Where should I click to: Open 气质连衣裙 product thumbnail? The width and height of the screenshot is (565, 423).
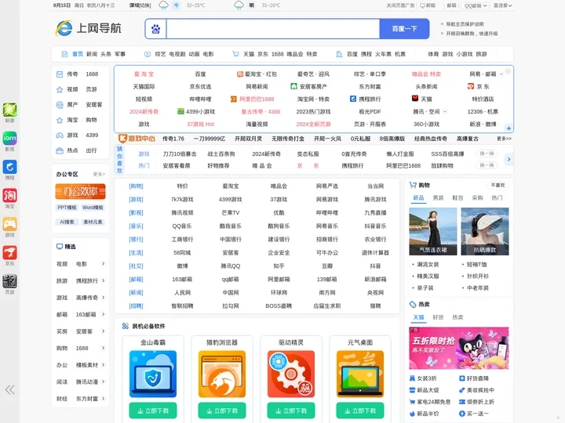pos(433,231)
